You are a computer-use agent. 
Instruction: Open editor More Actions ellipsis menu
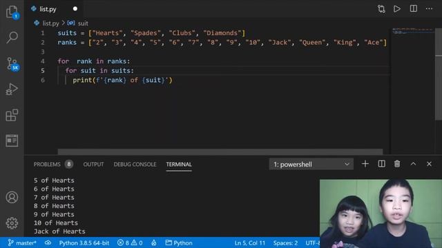click(429, 9)
